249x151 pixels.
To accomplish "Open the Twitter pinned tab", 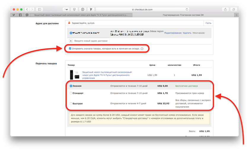I will point(14,15).
